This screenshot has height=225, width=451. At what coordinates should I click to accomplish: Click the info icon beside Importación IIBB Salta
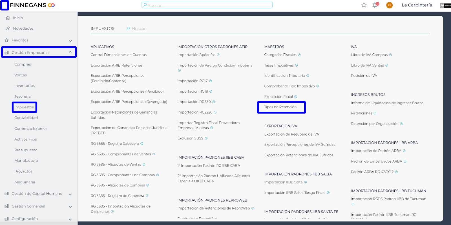(x=306, y=182)
